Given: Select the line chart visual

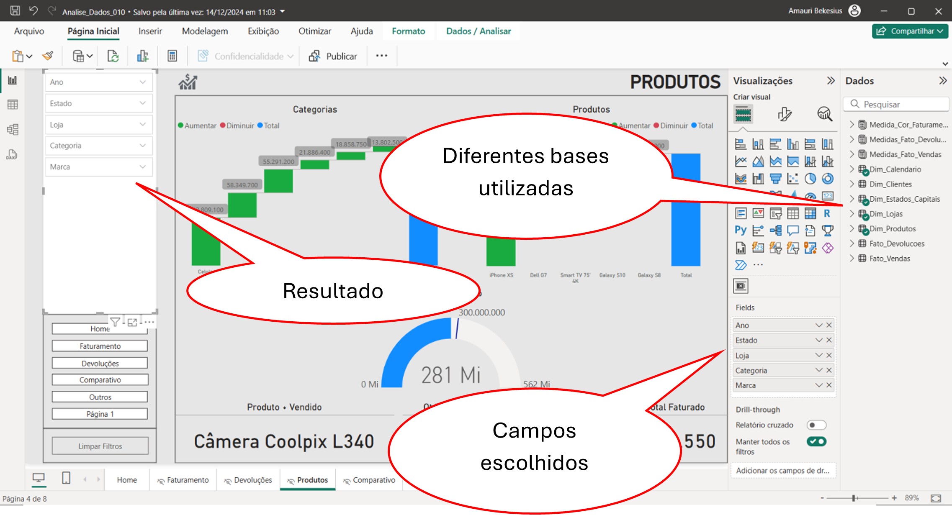Looking at the screenshot, I should [x=741, y=161].
